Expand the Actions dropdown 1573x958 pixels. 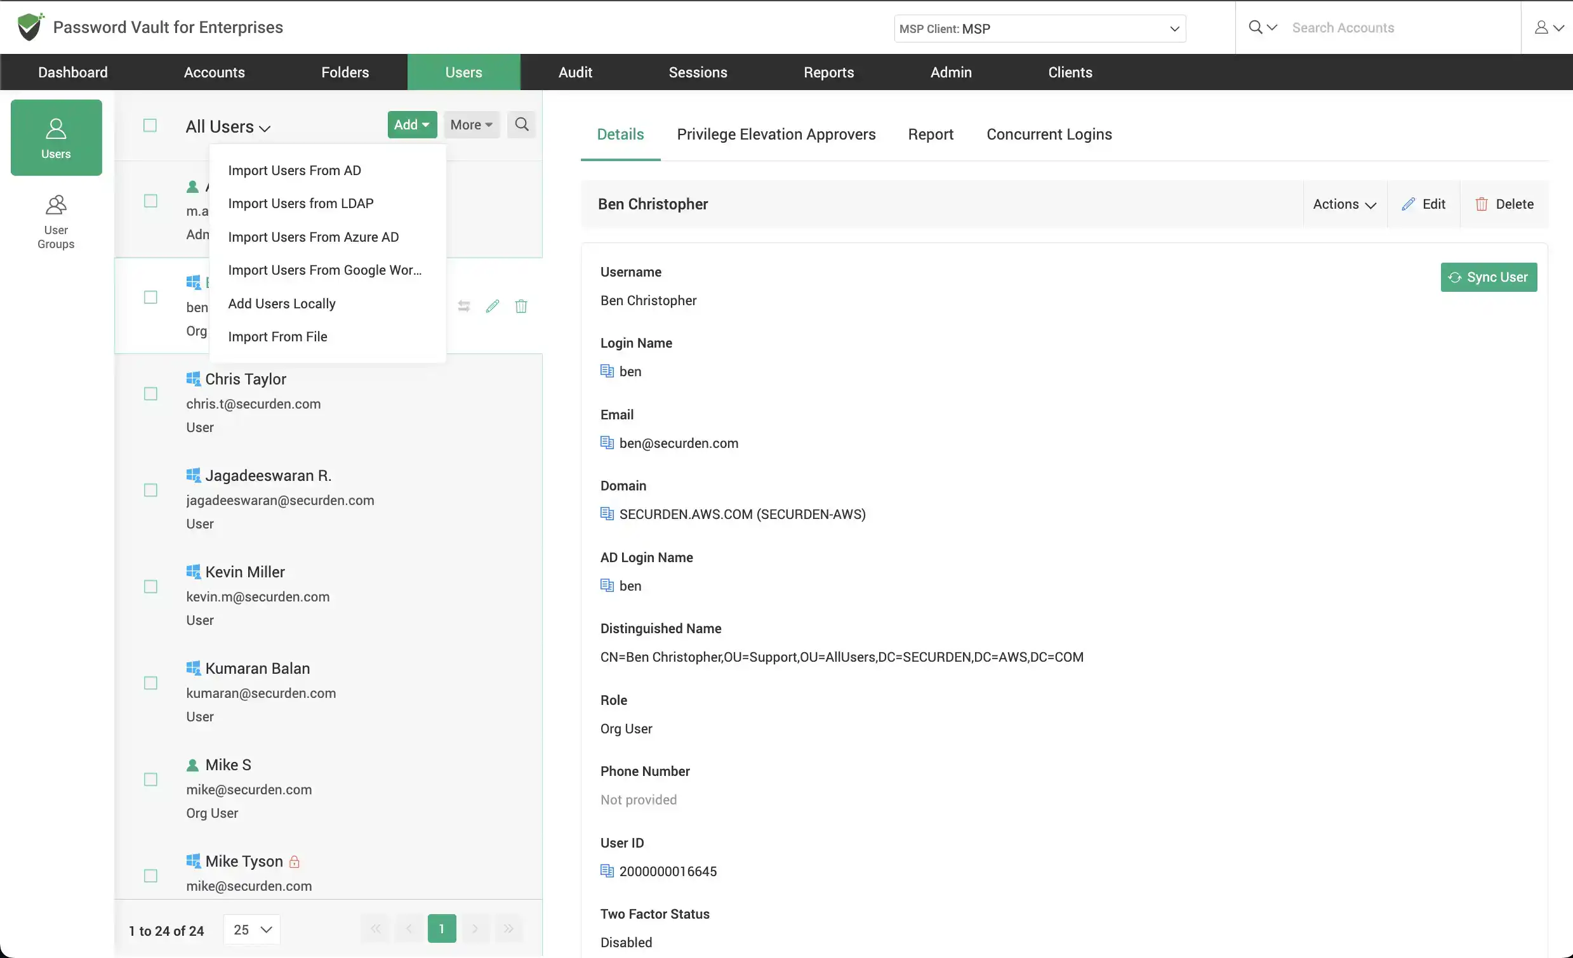point(1344,204)
